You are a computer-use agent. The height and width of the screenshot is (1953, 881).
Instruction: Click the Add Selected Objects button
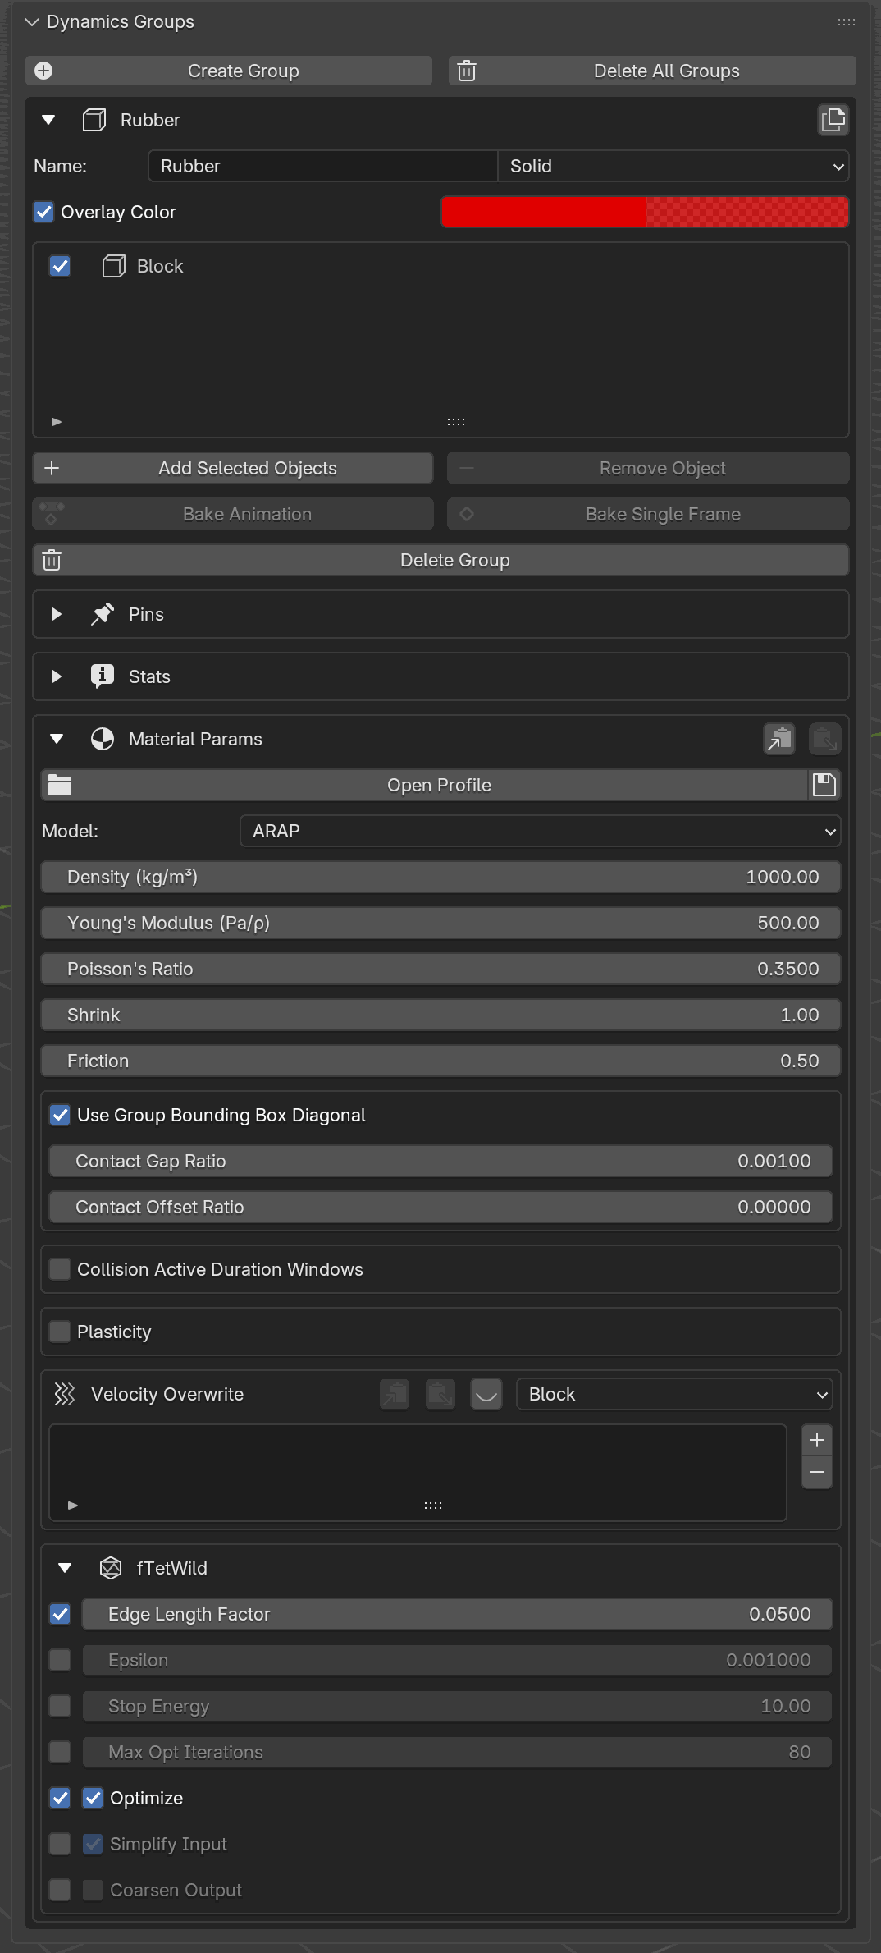coord(233,468)
